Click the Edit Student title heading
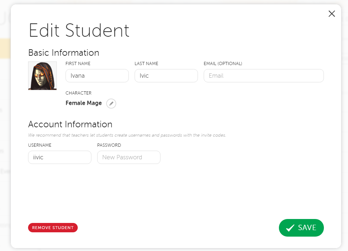 (x=79, y=31)
